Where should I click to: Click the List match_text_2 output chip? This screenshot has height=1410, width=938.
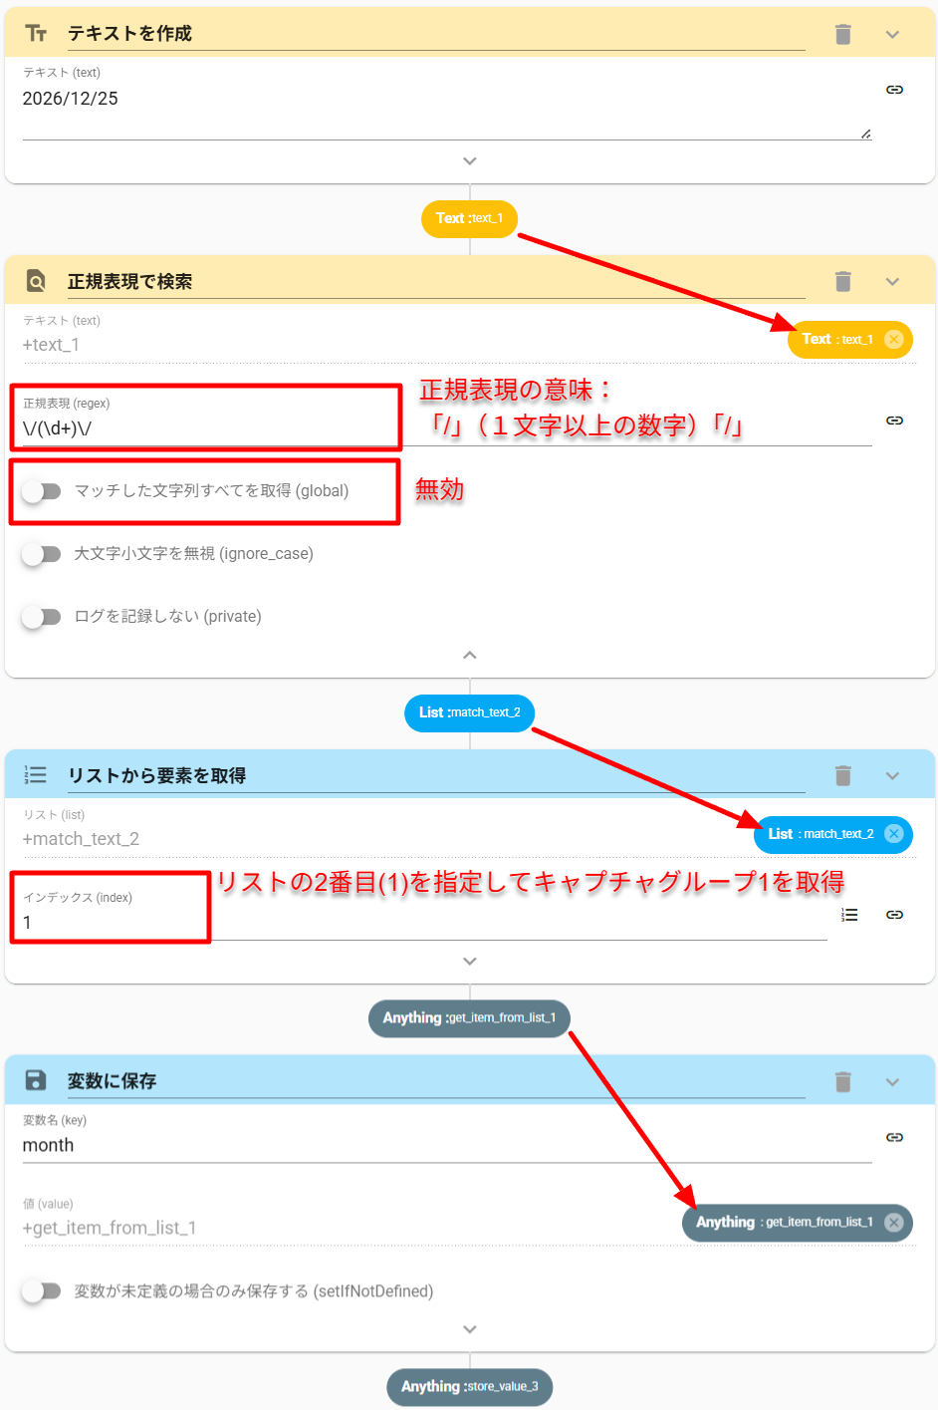coord(469,712)
